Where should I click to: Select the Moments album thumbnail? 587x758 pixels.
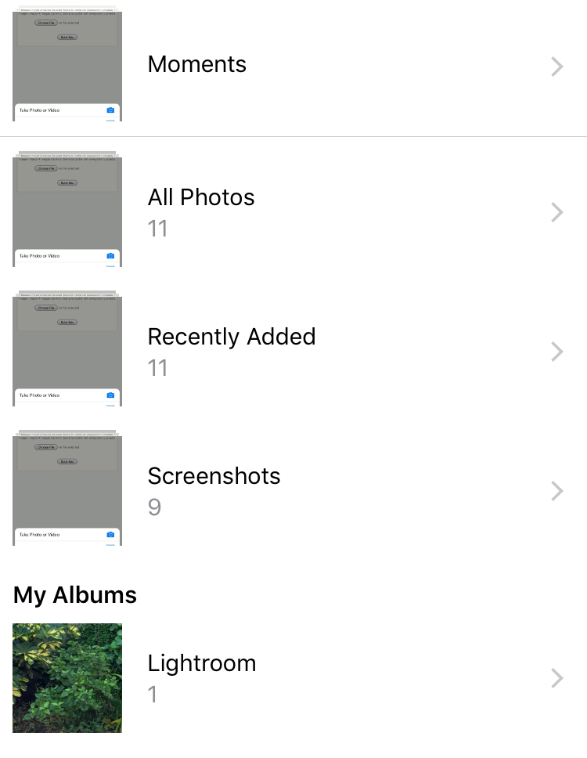67,63
